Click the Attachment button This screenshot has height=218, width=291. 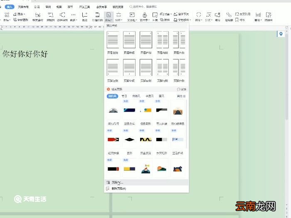point(165,20)
